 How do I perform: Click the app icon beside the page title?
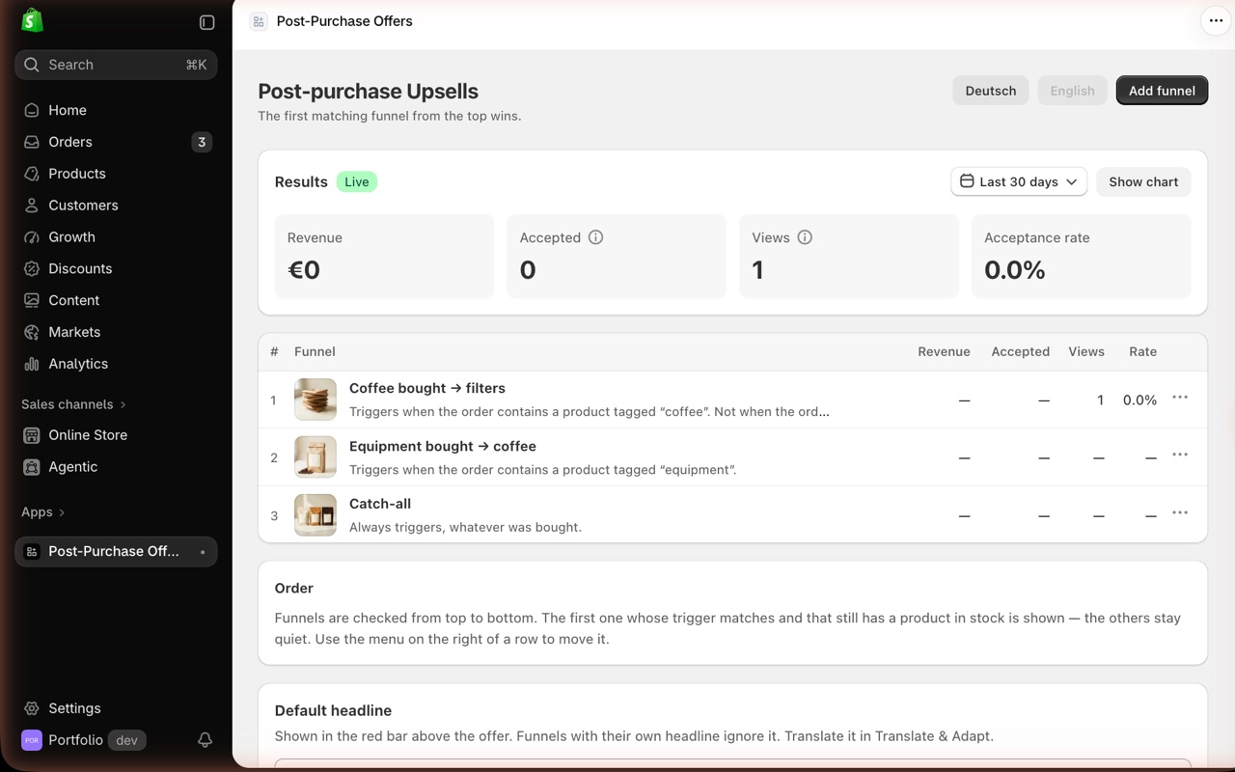pos(259,21)
